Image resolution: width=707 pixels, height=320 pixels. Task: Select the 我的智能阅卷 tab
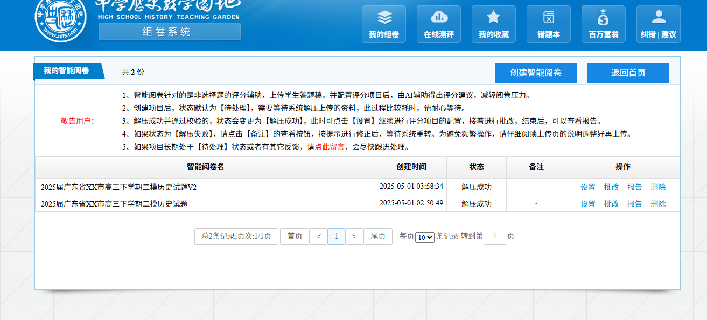(x=67, y=70)
